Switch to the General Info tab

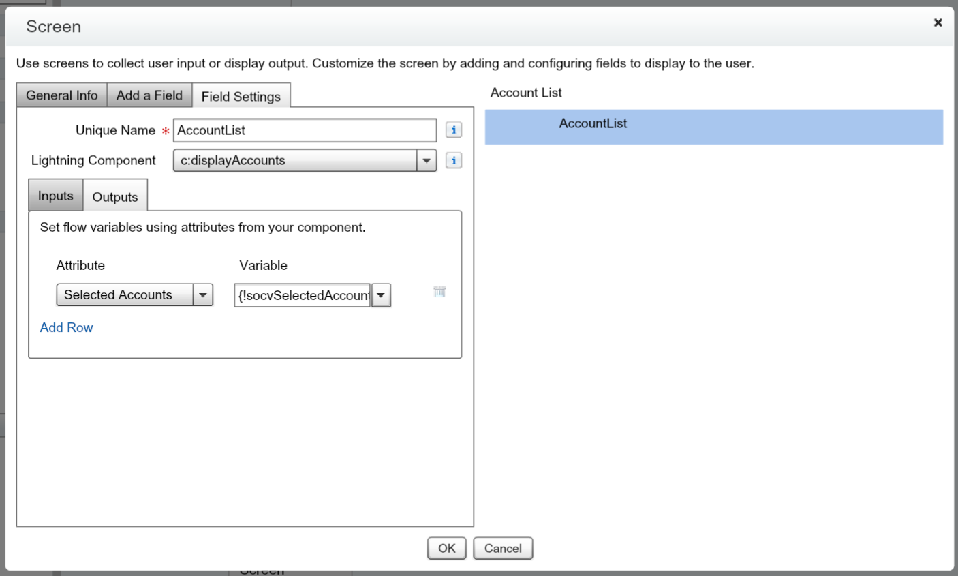61,95
